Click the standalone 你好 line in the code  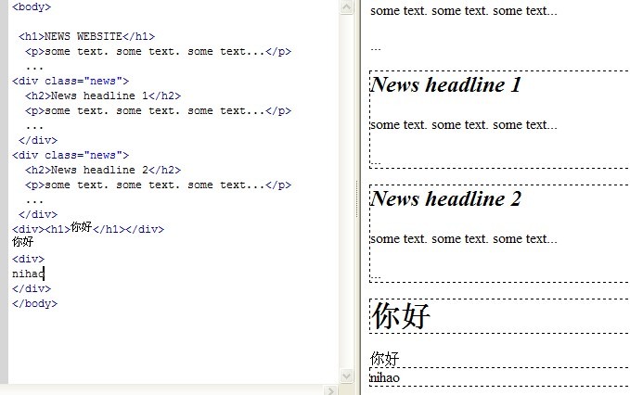click(23, 242)
